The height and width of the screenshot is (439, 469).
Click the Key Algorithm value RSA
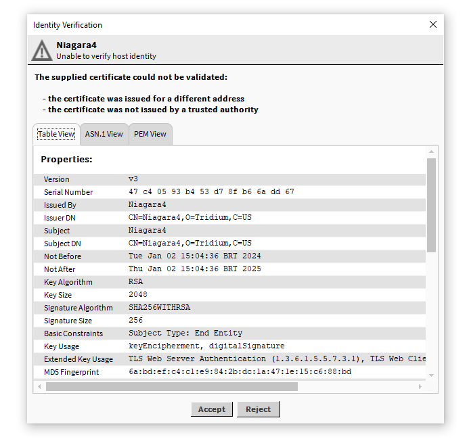pos(136,281)
